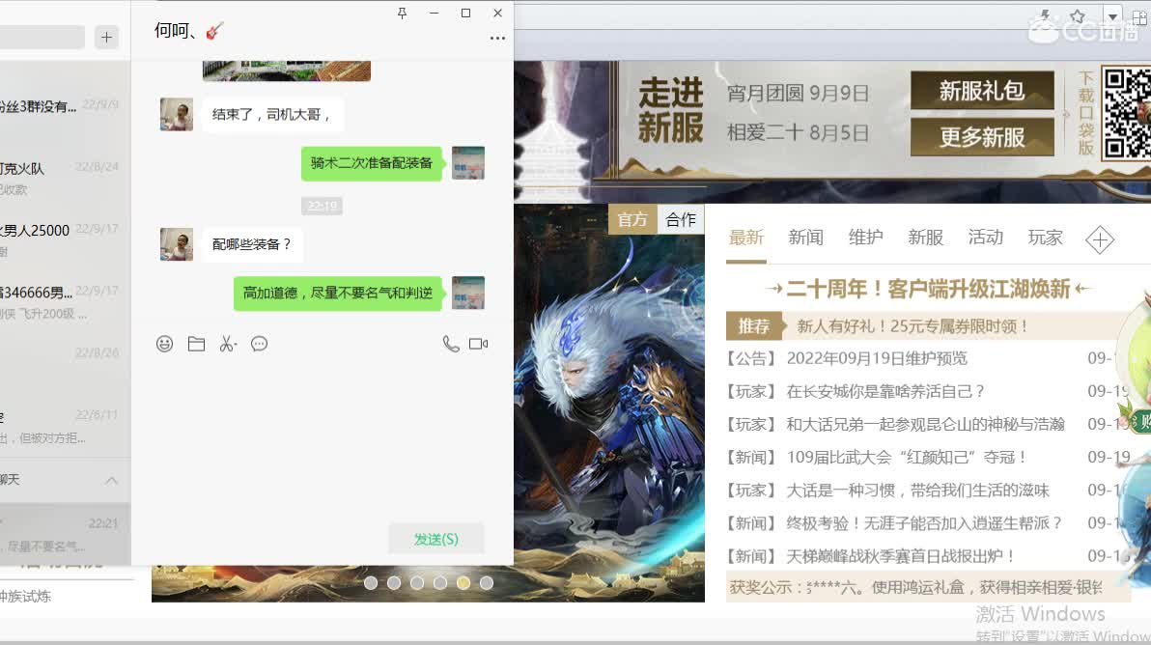Click the 发送(S) send button

[x=436, y=540]
